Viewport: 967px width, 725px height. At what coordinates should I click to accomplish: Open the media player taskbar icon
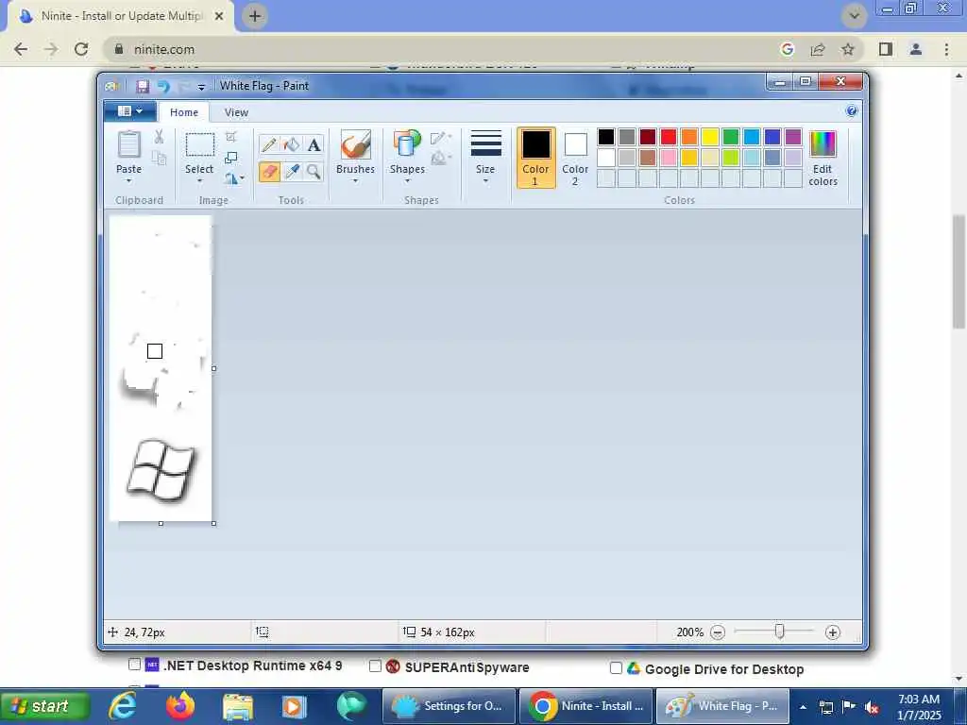(x=295, y=706)
